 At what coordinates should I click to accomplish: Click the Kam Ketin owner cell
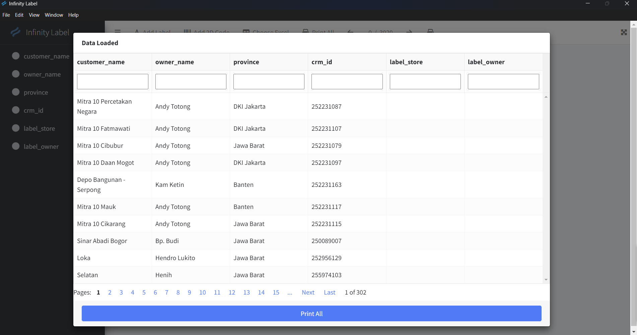[x=191, y=185]
